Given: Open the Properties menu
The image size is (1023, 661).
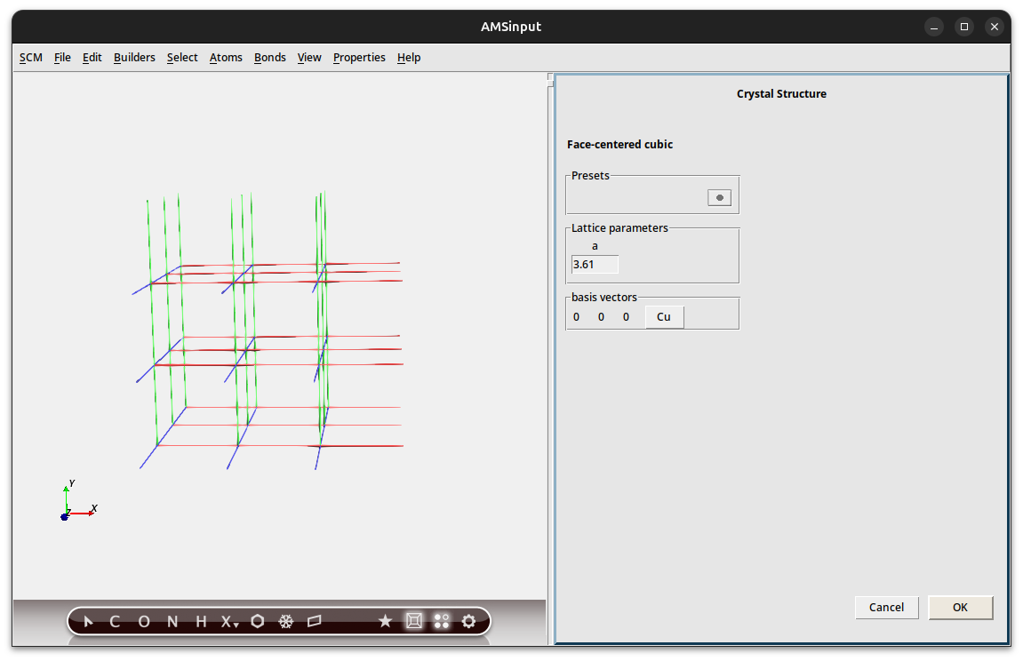Looking at the screenshot, I should pos(359,58).
